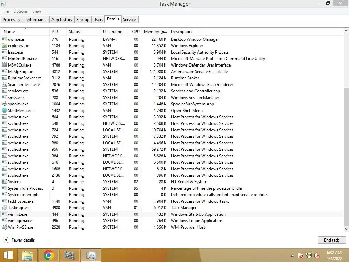349x262 pixels.
Task: Sort by the Memory column header
Action: pos(155,32)
